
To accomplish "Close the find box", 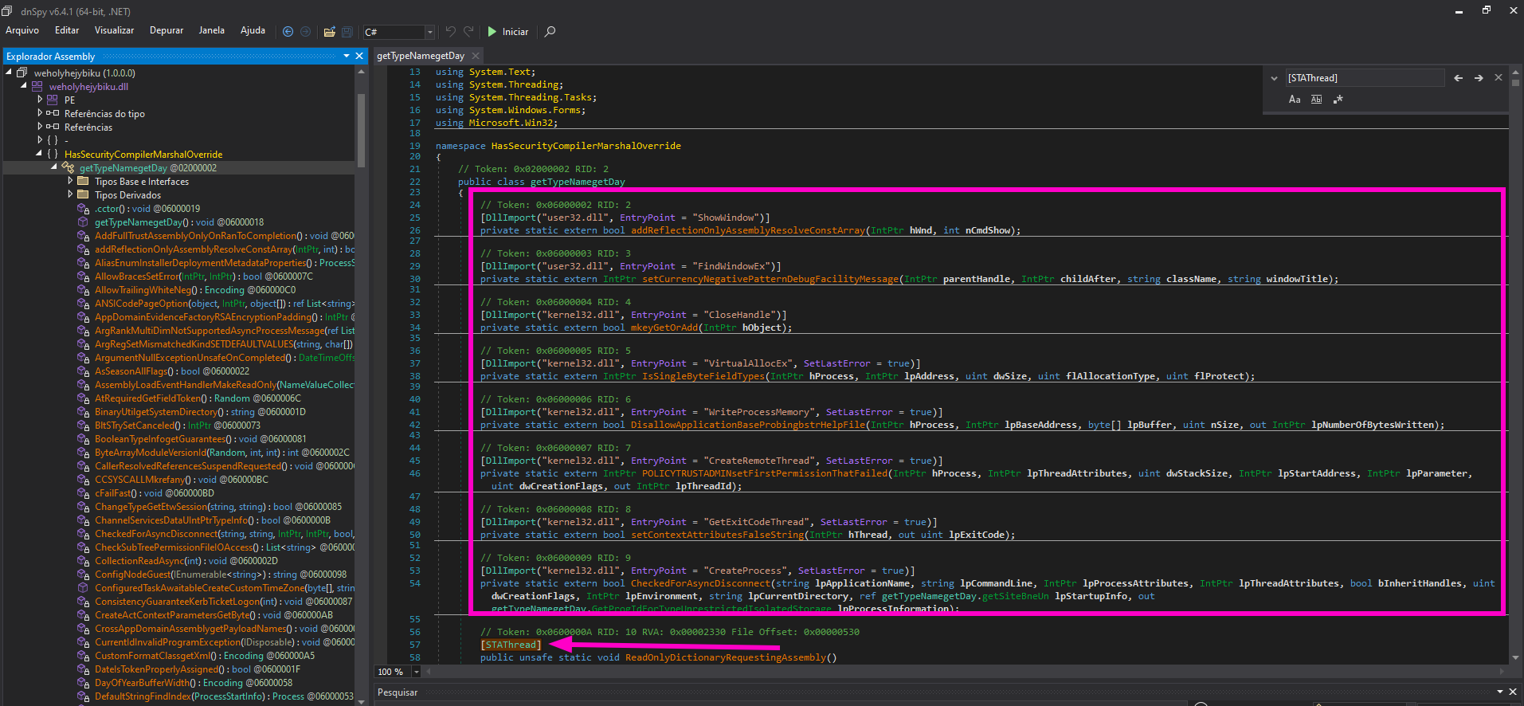I will point(1499,78).
